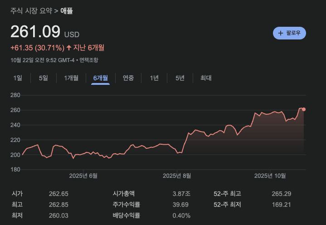This screenshot has height=225, width=326.
Task: Click the plus icon in the 팔로우 button
Action: point(281,33)
